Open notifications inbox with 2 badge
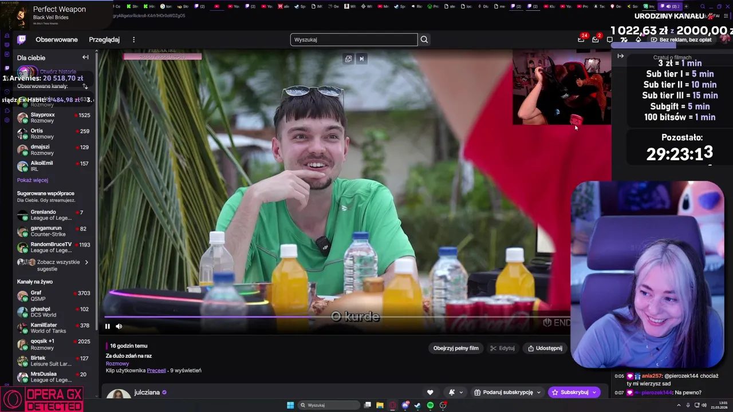Viewport: 733px width, 412px height. [x=596, y=39]
